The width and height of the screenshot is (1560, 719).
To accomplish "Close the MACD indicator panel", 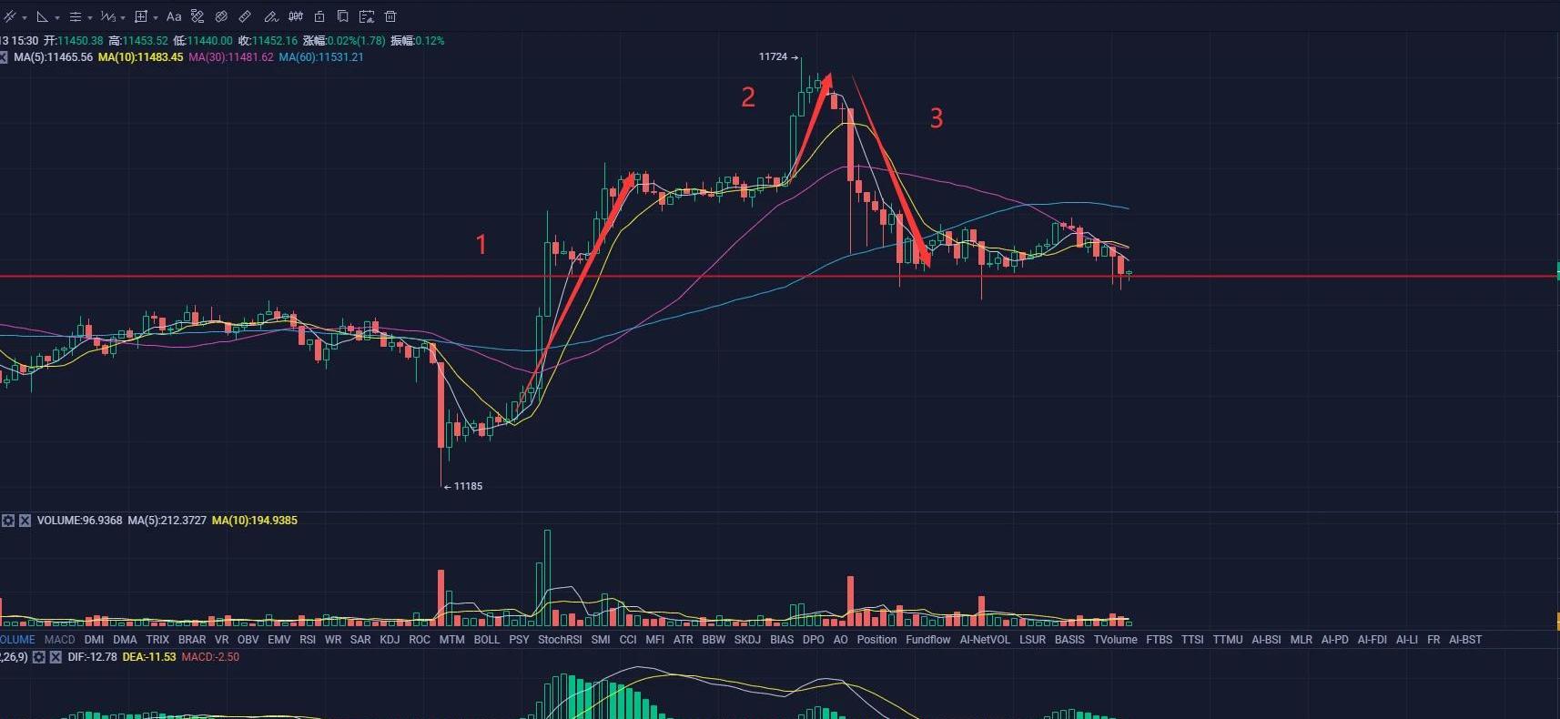I will click(x=56, y=657).
